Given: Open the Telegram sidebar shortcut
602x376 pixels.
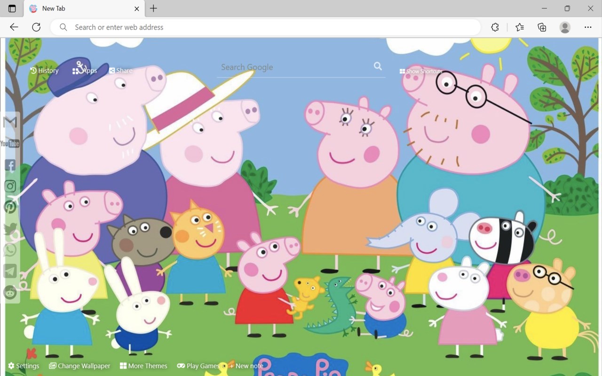Looking at the screenshot, I should click(x=10, y=271).
